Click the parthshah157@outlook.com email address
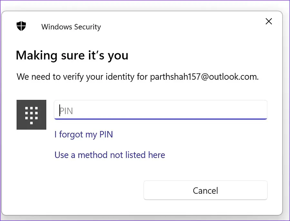The height and width of the screenshot is (221, 290). click(204, 77)
